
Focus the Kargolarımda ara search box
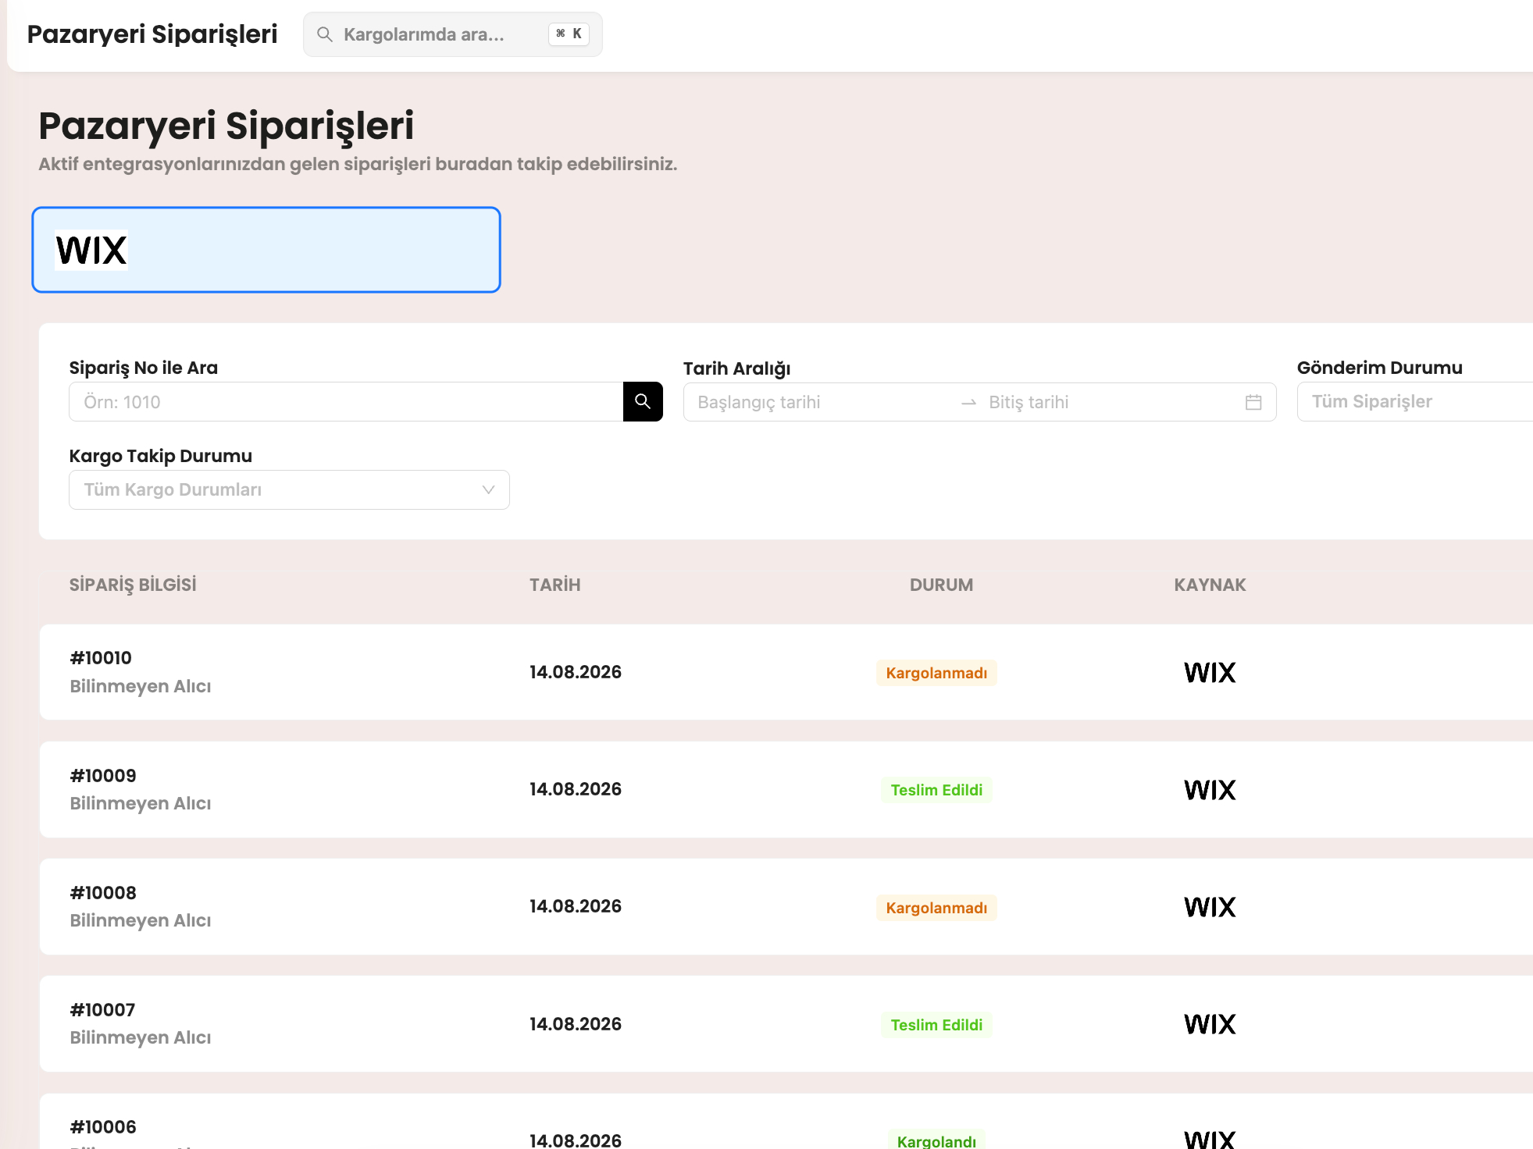(x=453, y=34)
